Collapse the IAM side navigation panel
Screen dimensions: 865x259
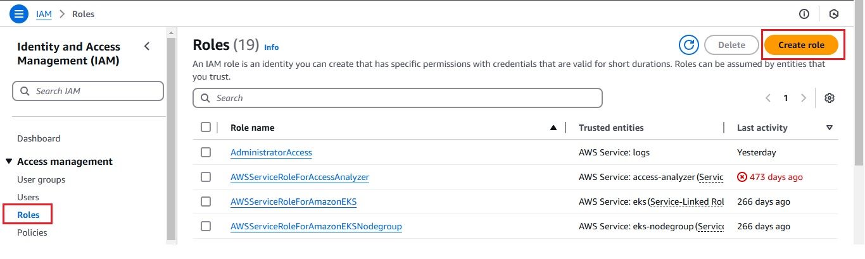coord(147,46)
